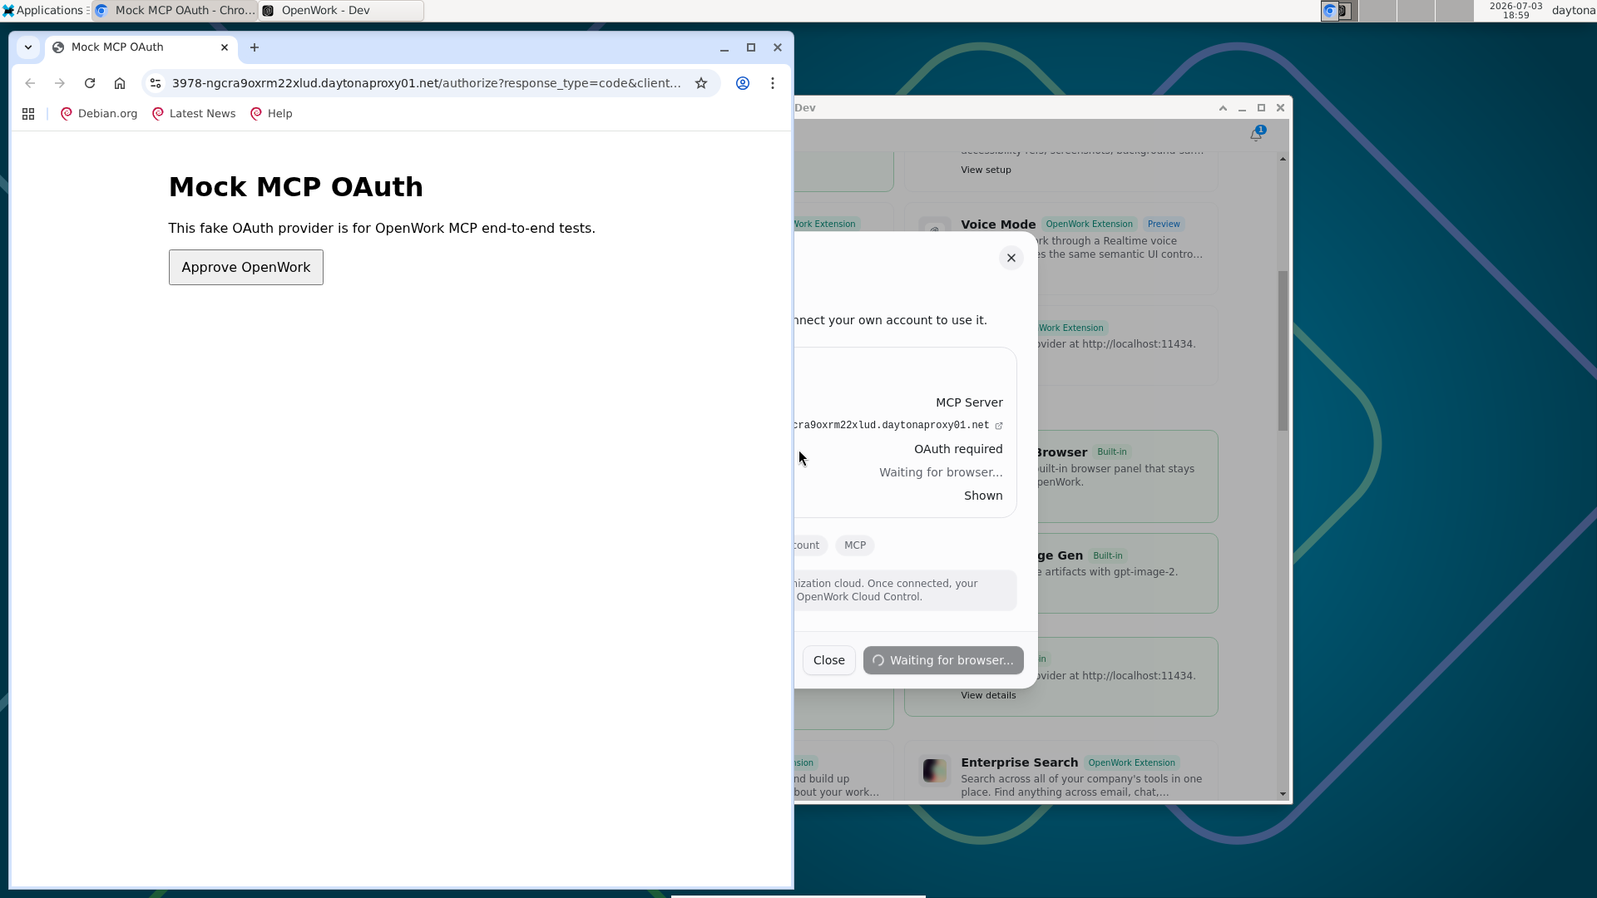Image resolution: width=1597 pixels, height=898 pixels.
Task: Roll up the OpenWork window with caret
Action: pos(1223,108)
